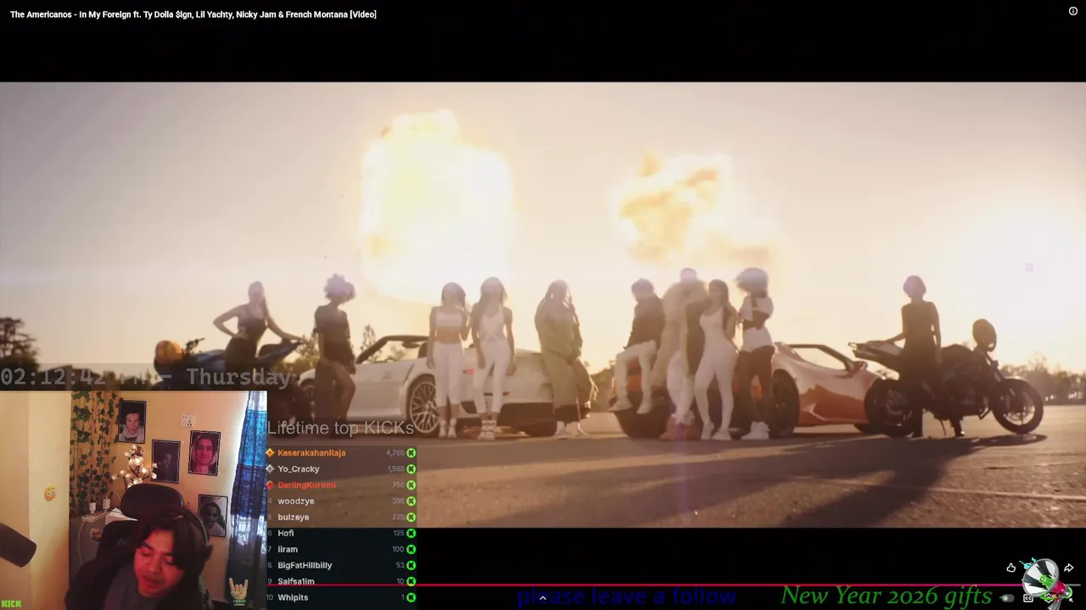1086x610 pixels.
Task: Click the share arrow icon
Action: pos(1069,568)
